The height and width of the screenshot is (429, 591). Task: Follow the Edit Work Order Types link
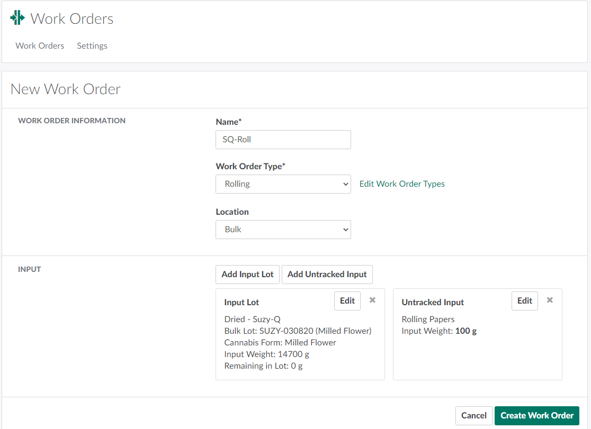tap(402, 184)
